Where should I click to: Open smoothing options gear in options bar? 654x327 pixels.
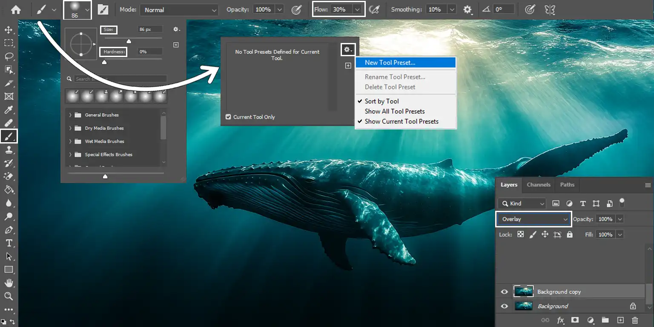coord(468,9)
